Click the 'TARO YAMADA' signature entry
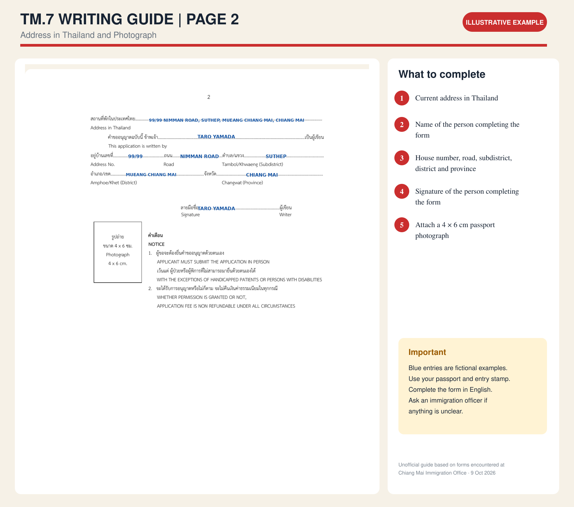Screen dimensions: 574x507 (x=216, y=209)
